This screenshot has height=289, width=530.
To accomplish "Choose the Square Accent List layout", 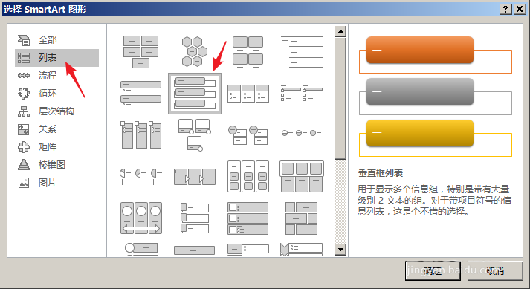I will click(302, 94).
